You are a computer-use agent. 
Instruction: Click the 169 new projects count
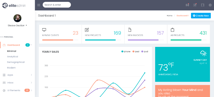pyautogui.click(x=117, y=33)
